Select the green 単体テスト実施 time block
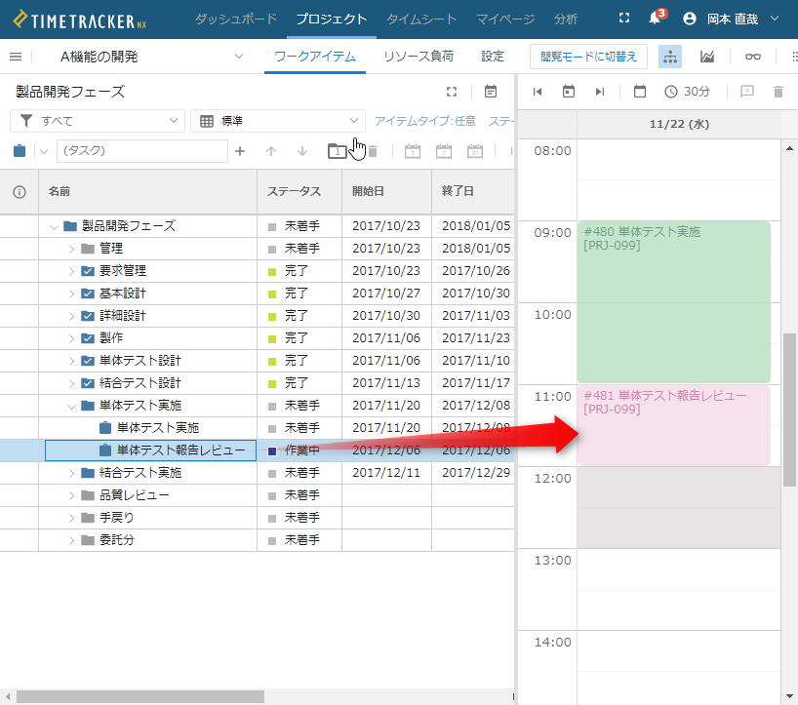The height and width of the screenshot is (705, 798). tap(673, 302)
